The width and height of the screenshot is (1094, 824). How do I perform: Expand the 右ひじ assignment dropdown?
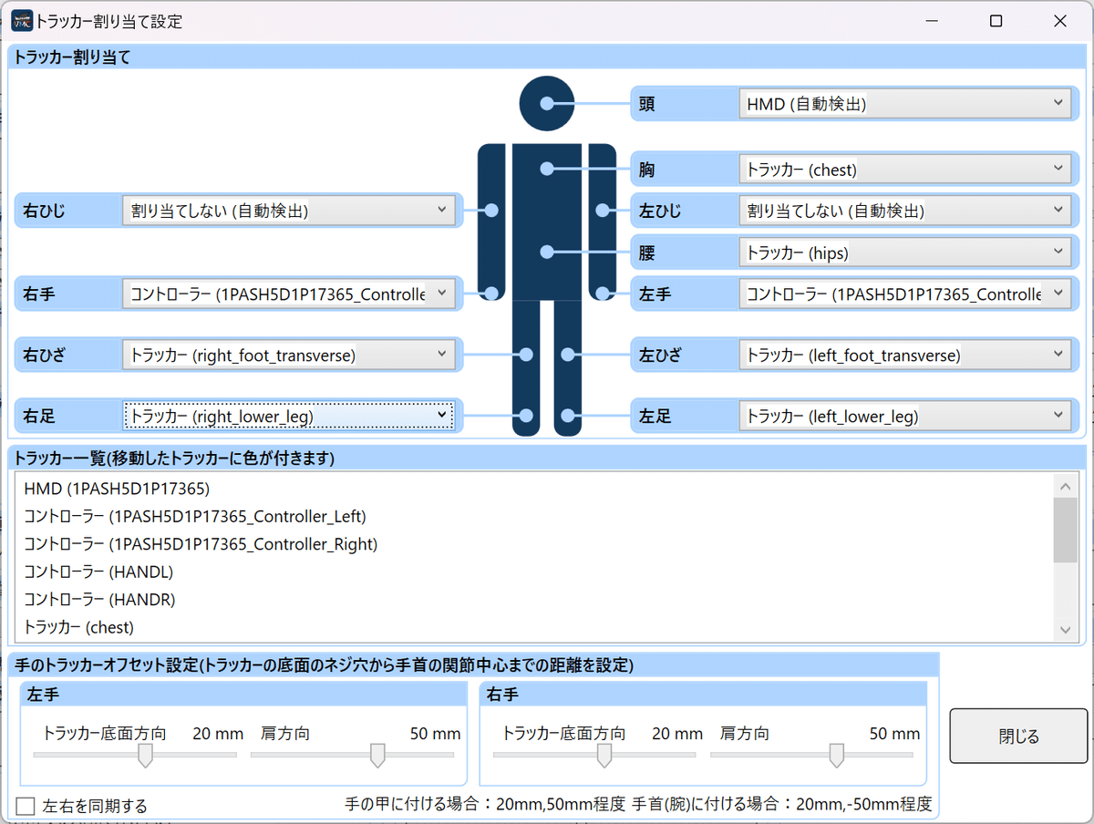point(288,211)
